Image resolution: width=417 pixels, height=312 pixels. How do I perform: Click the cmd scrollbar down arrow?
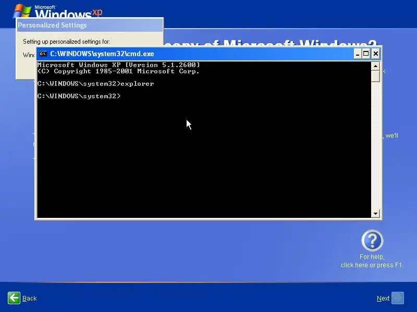coord(375,213)
